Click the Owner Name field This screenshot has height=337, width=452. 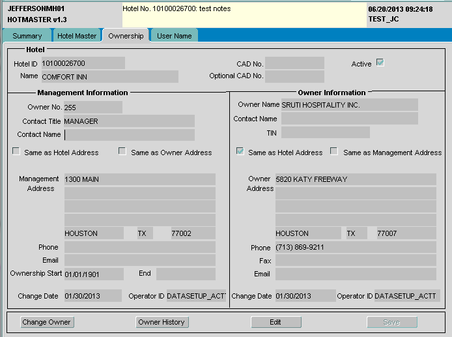point(348,105)
